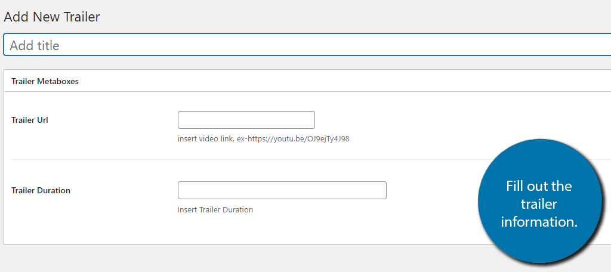Click the word 'Trailer' in the page heading
The image size is (611, 272).
[x=81, y=17]
